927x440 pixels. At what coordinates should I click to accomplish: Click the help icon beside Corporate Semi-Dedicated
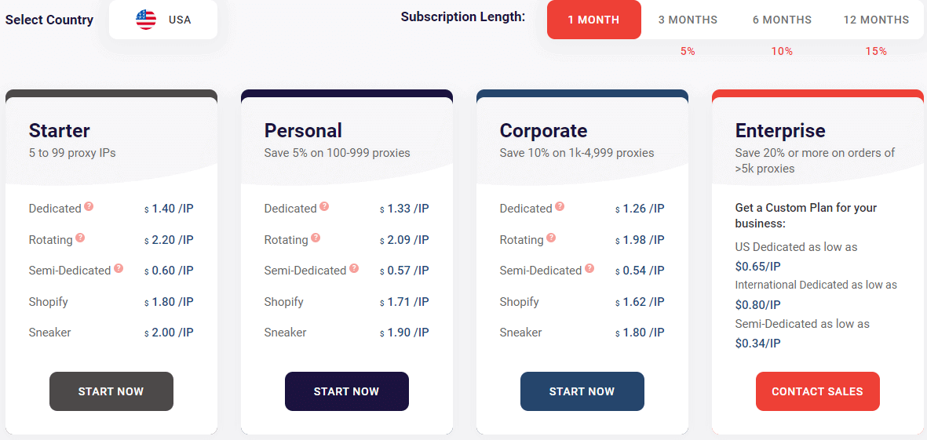(x=589, y=269)
